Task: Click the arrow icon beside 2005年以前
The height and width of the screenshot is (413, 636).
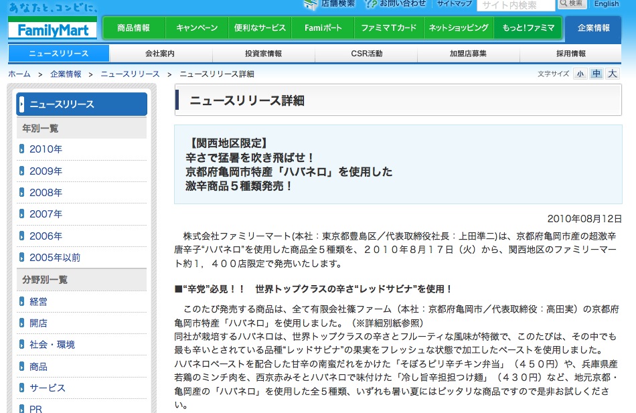Action: pyautogui.click(x=22, y=258)
